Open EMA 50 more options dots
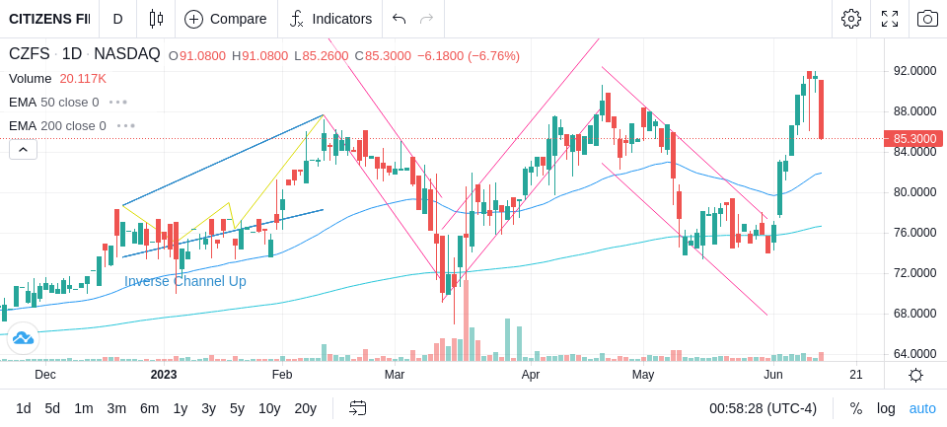Image resolution: width=947 pixels, height=427 pixels. coord(118,103)
